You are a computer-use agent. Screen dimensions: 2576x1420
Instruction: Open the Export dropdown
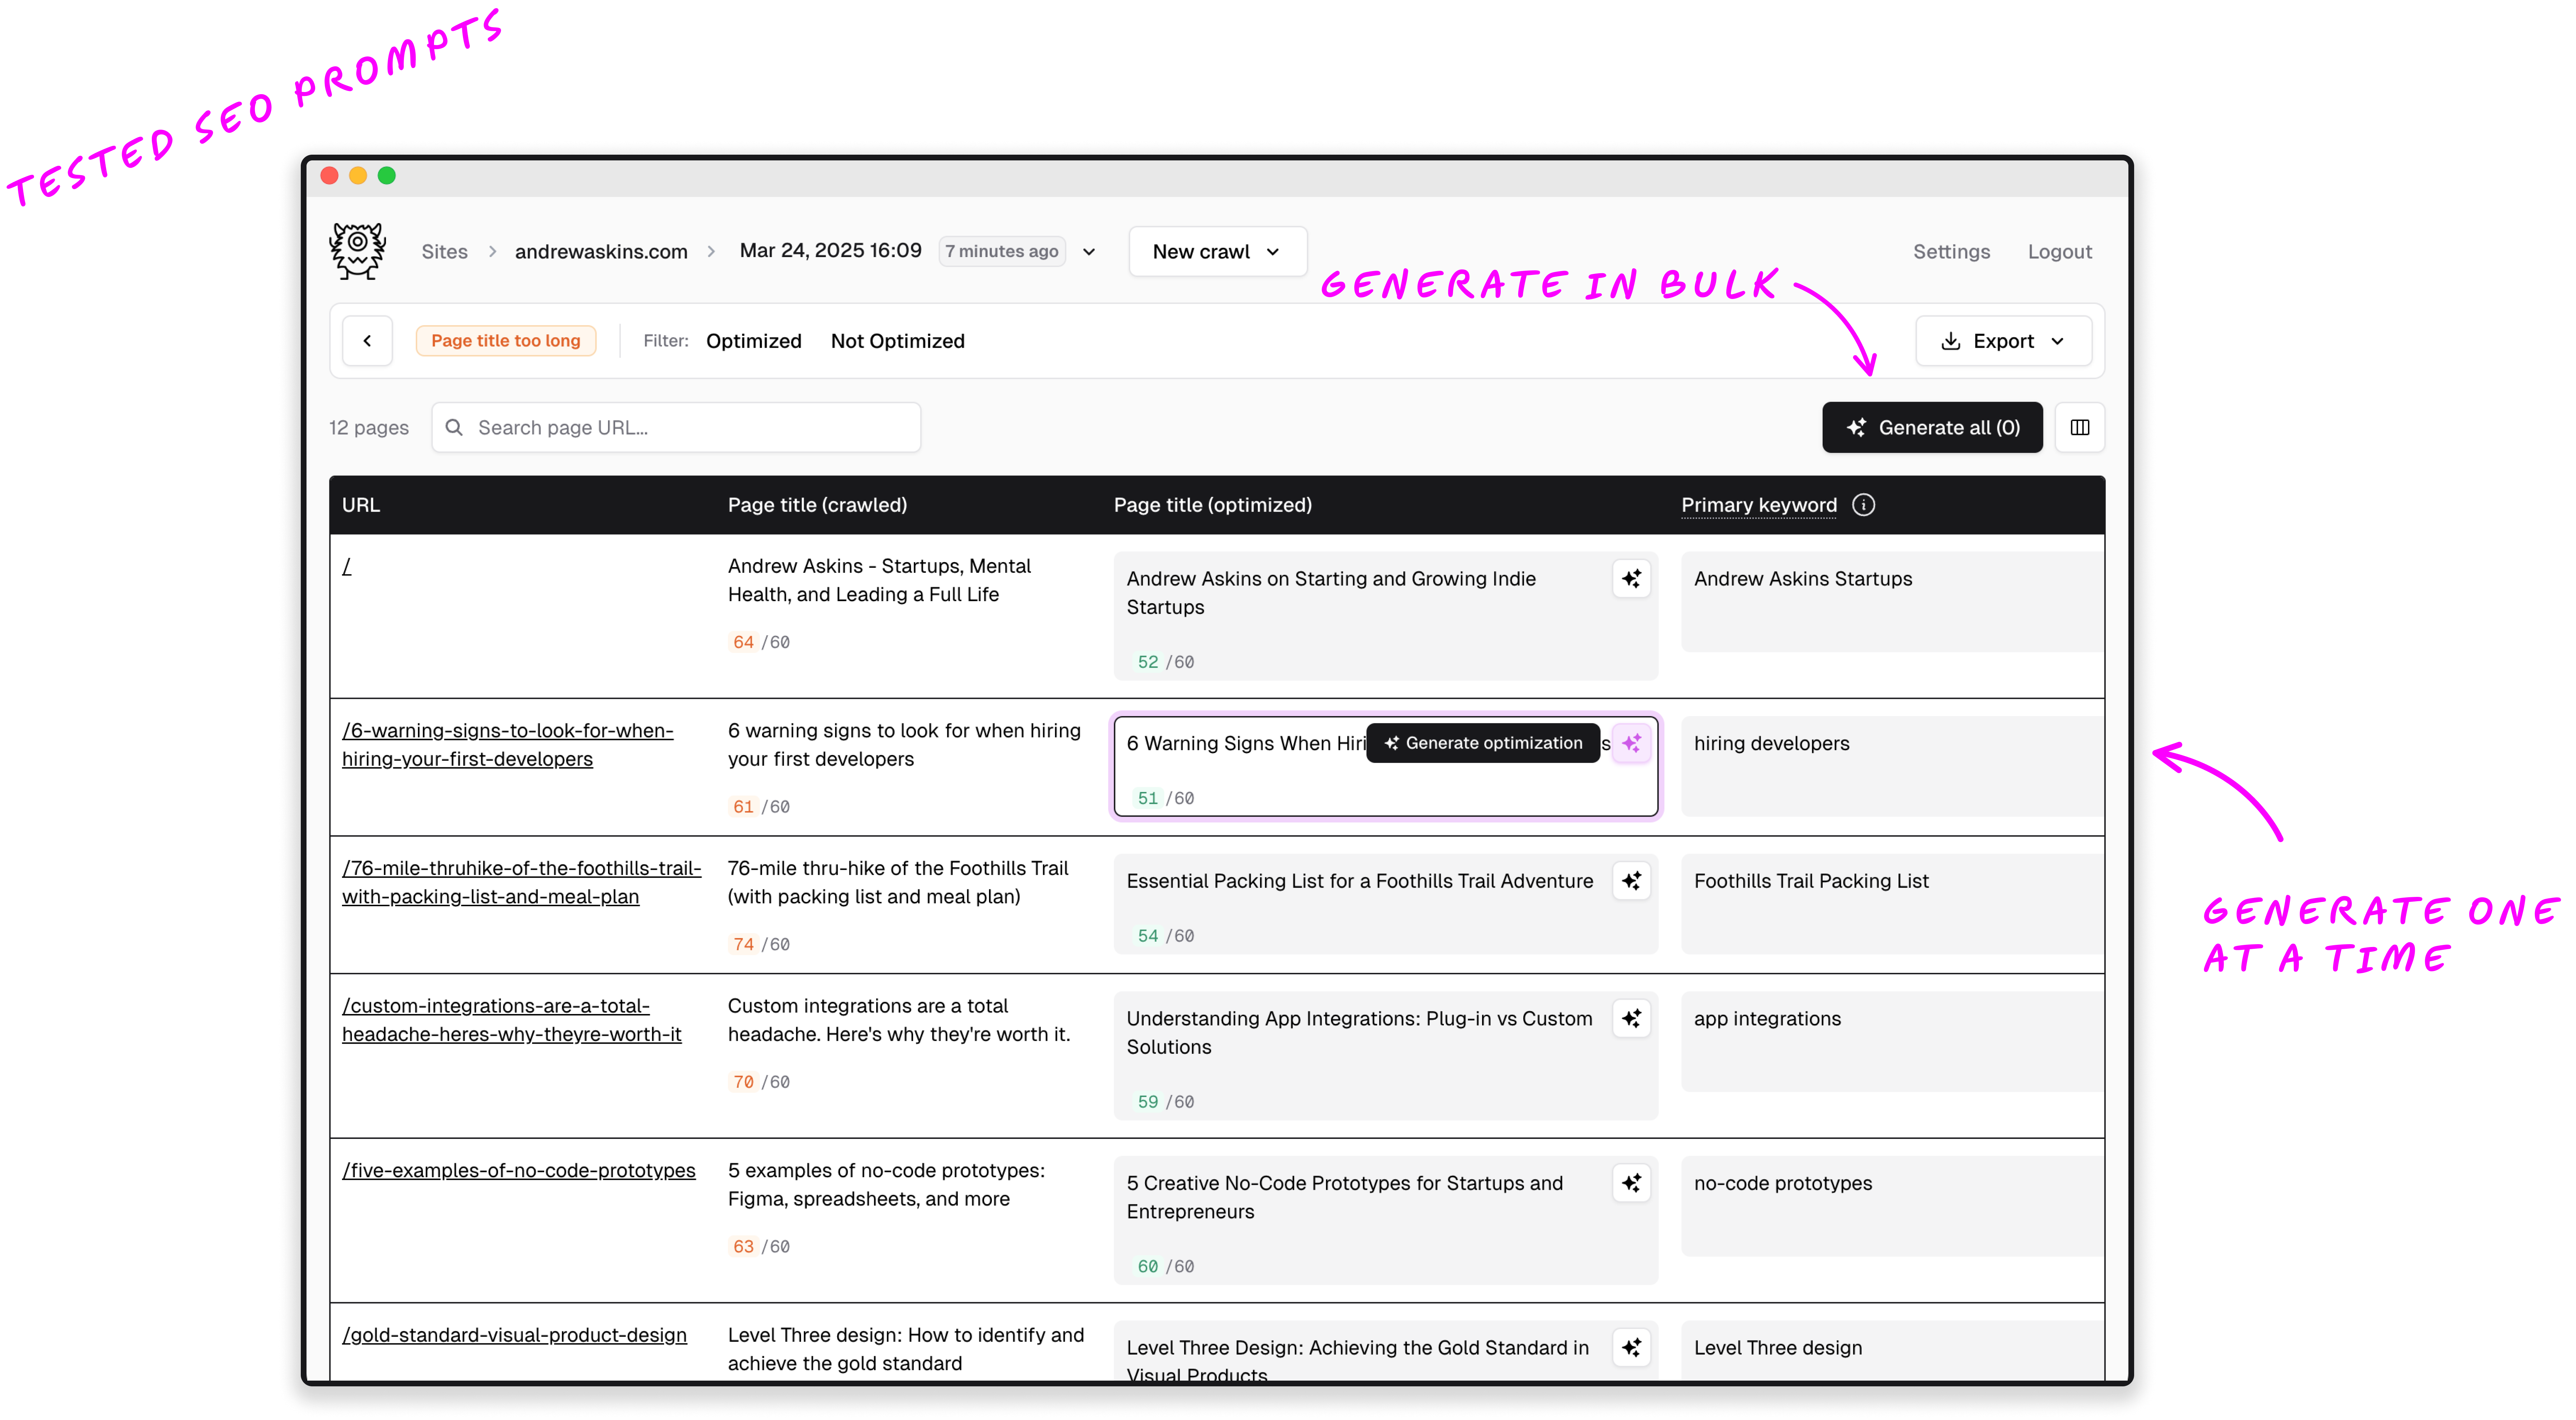click(2003, 340)
